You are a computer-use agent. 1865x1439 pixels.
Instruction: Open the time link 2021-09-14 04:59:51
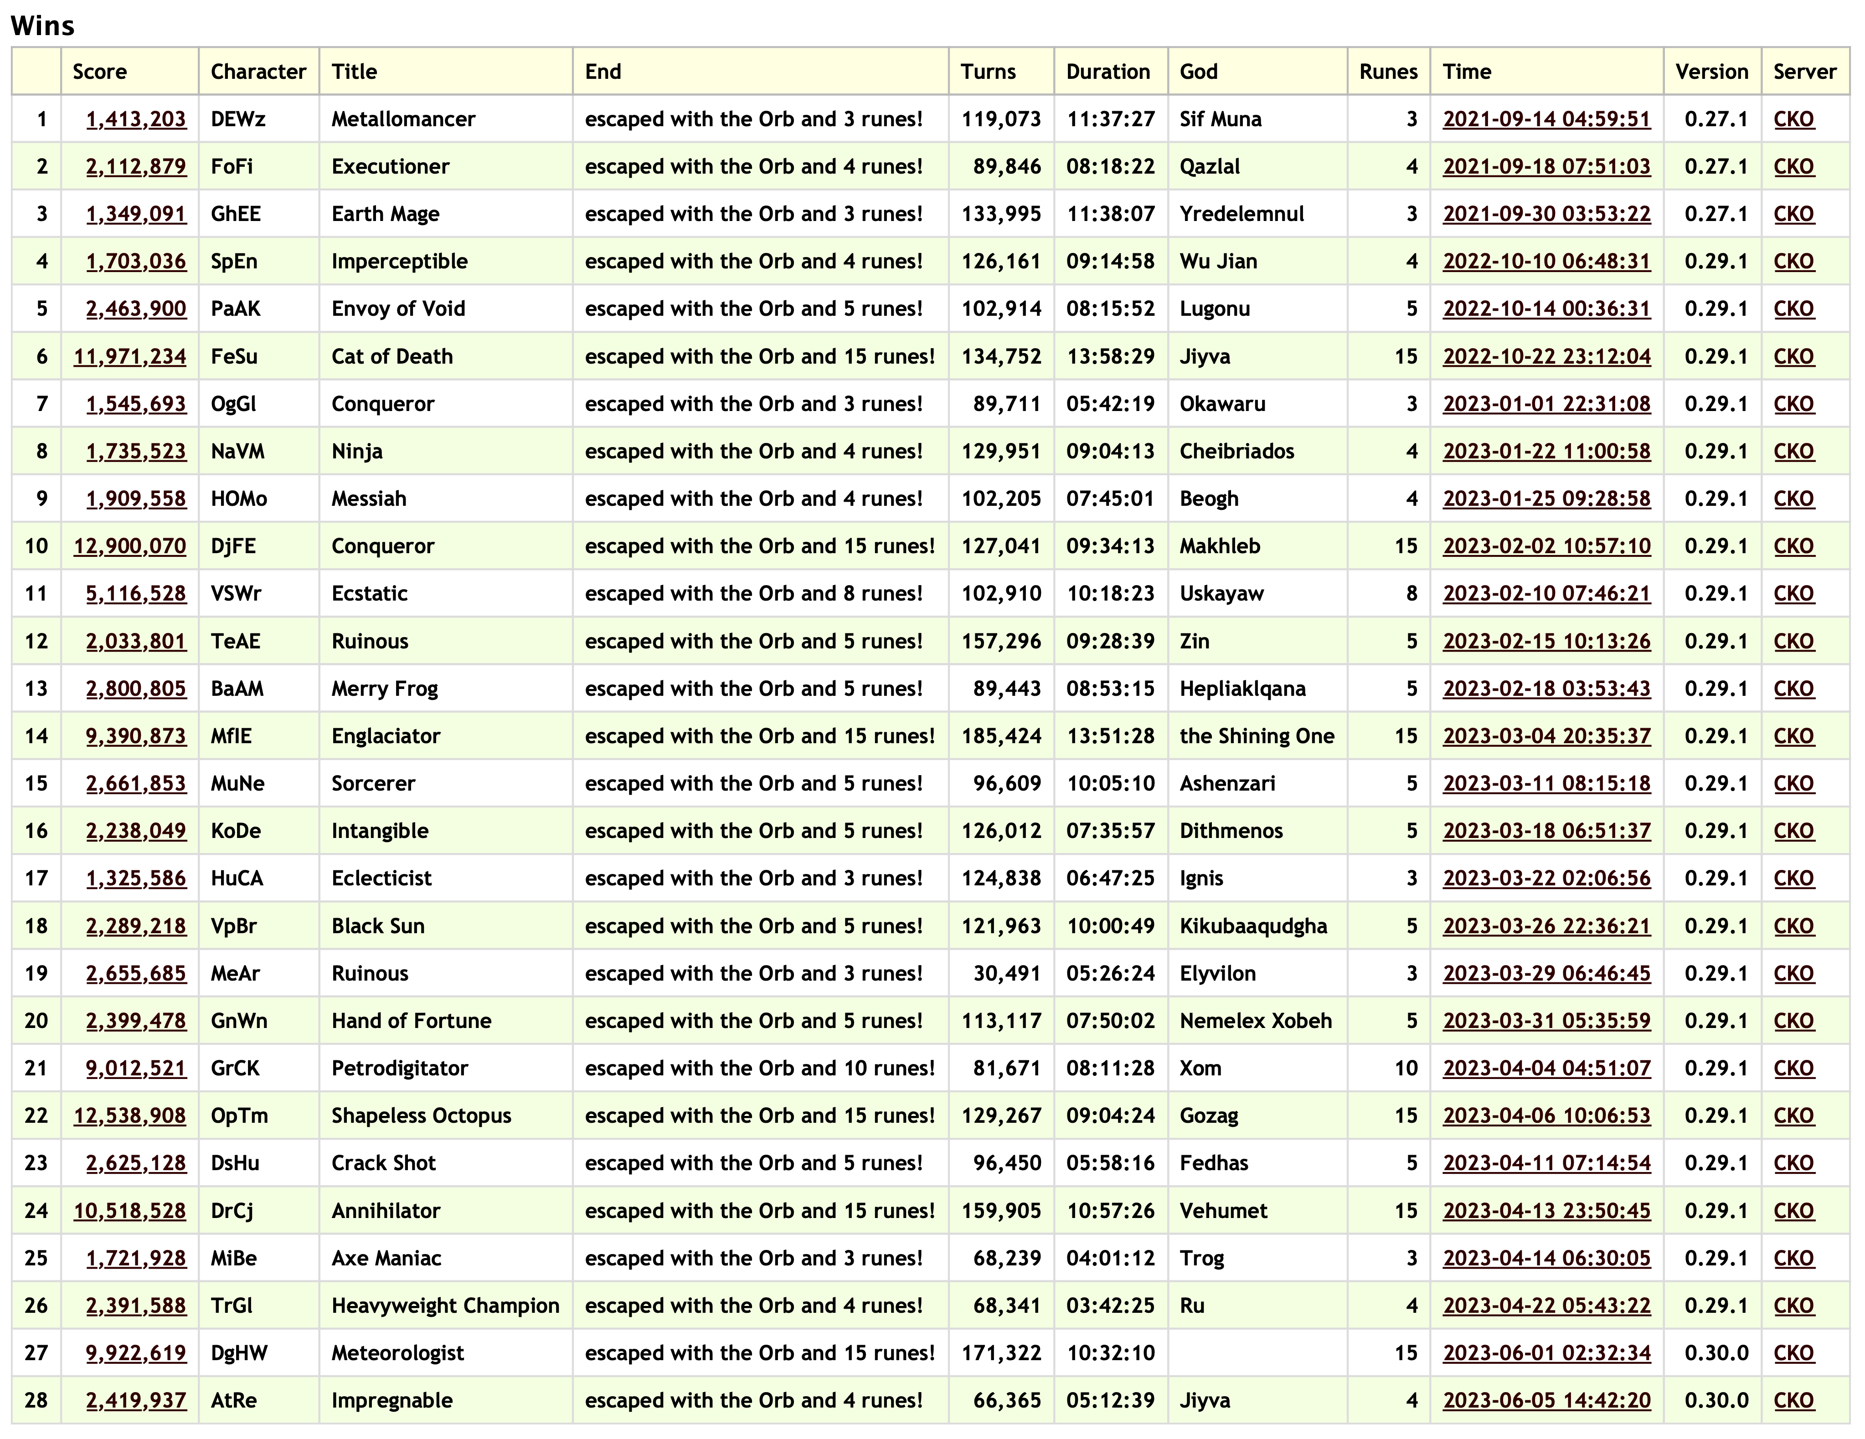(1546, 118)
